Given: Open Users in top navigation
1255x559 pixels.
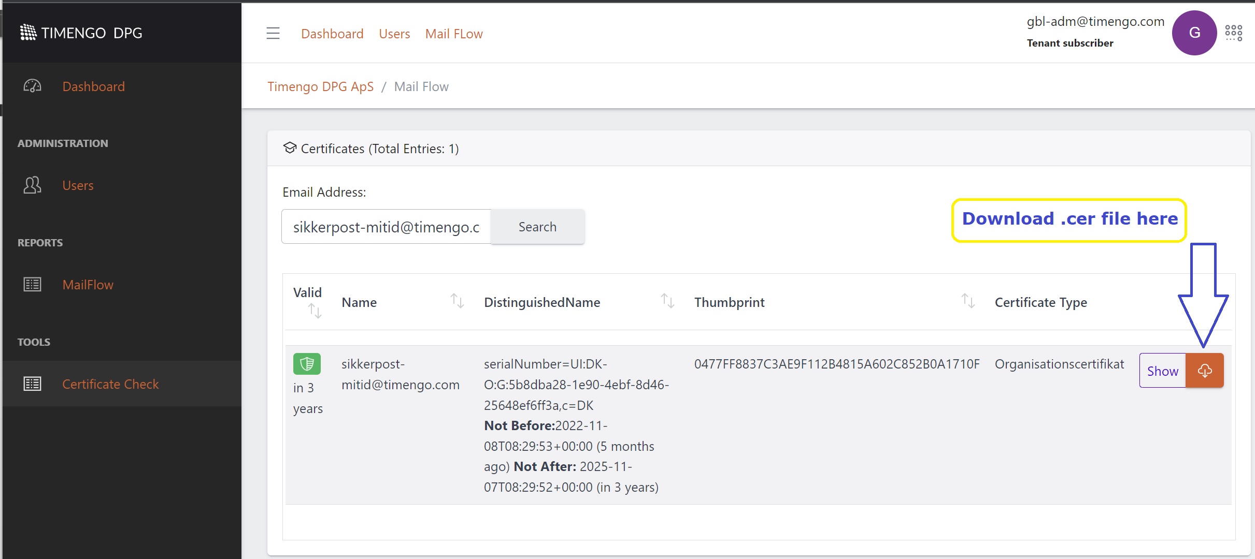Looking at the screenshot, I should (x=394, y=34).
